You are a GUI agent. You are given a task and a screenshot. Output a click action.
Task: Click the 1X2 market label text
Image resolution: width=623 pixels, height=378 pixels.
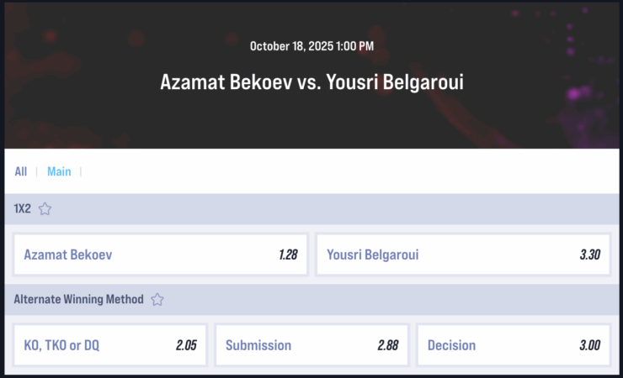pyautogui.click(x=23, y=209)
